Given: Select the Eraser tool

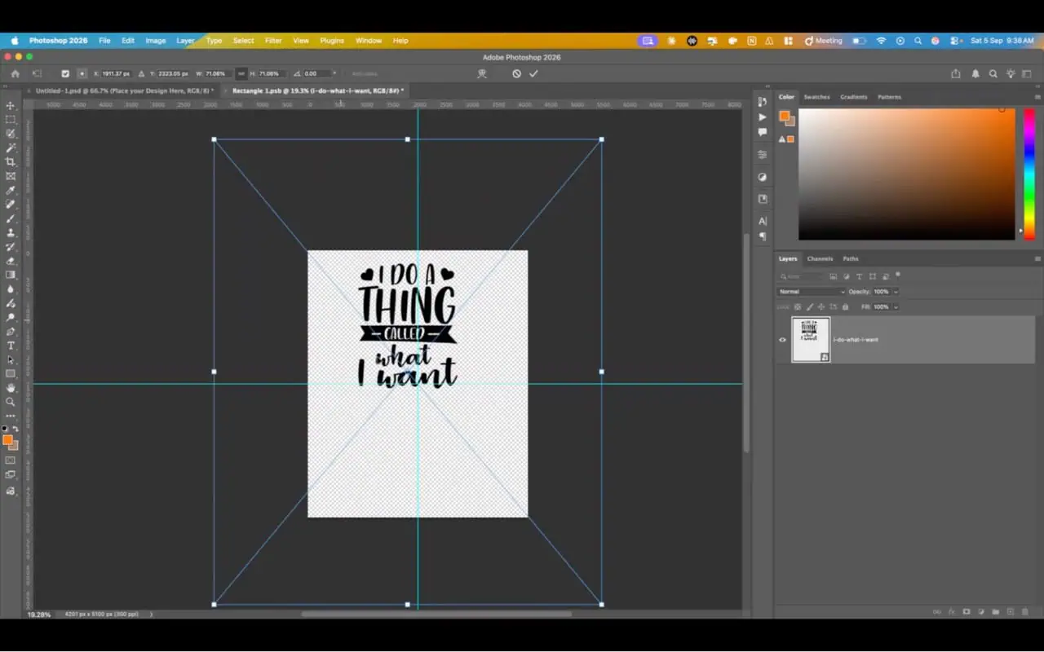Looking at the screenshot, I should click(x=11, y=261).
